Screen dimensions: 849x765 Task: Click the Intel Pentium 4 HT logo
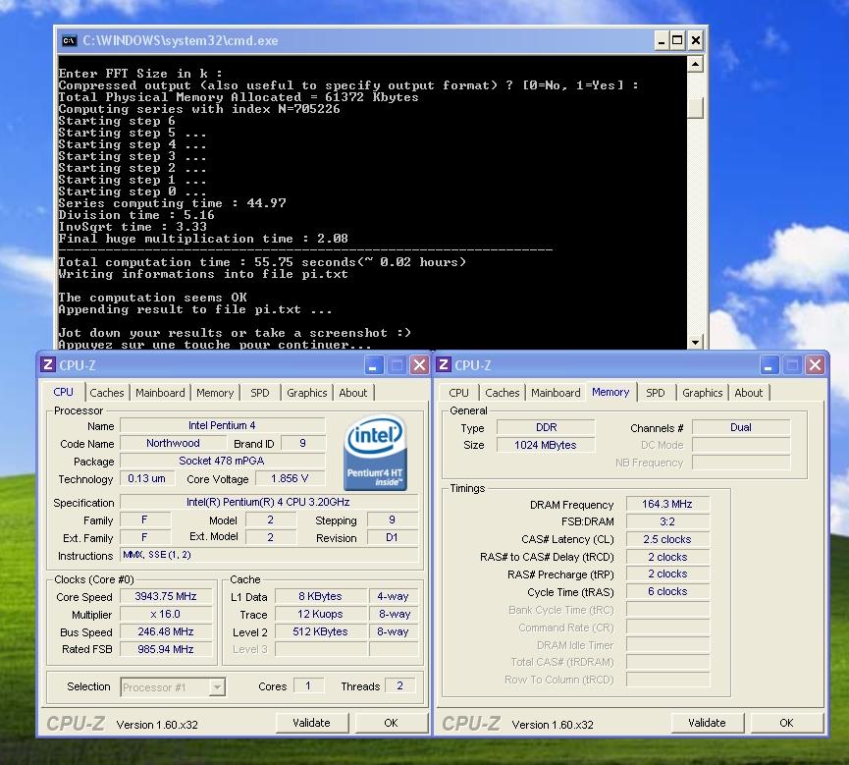point(375,453)
